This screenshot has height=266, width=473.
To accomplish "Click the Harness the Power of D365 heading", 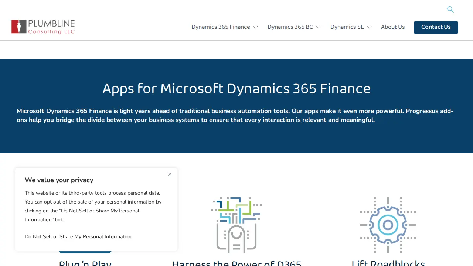I will (x=236, y=263).
